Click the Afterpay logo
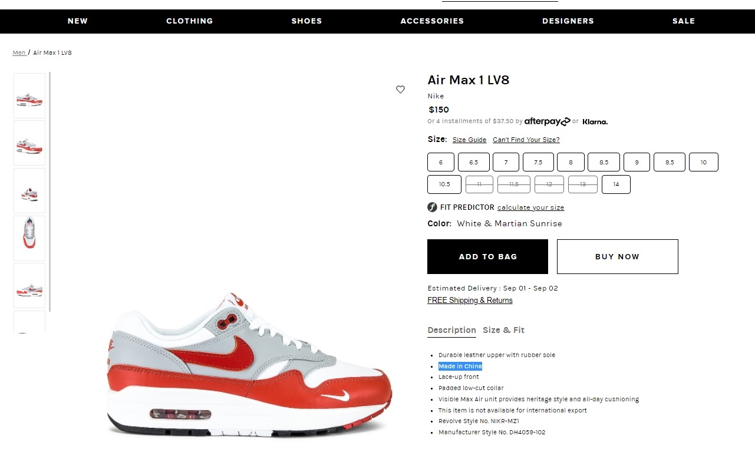This screenshot has width=755, height=452. [x=547, y=121]
